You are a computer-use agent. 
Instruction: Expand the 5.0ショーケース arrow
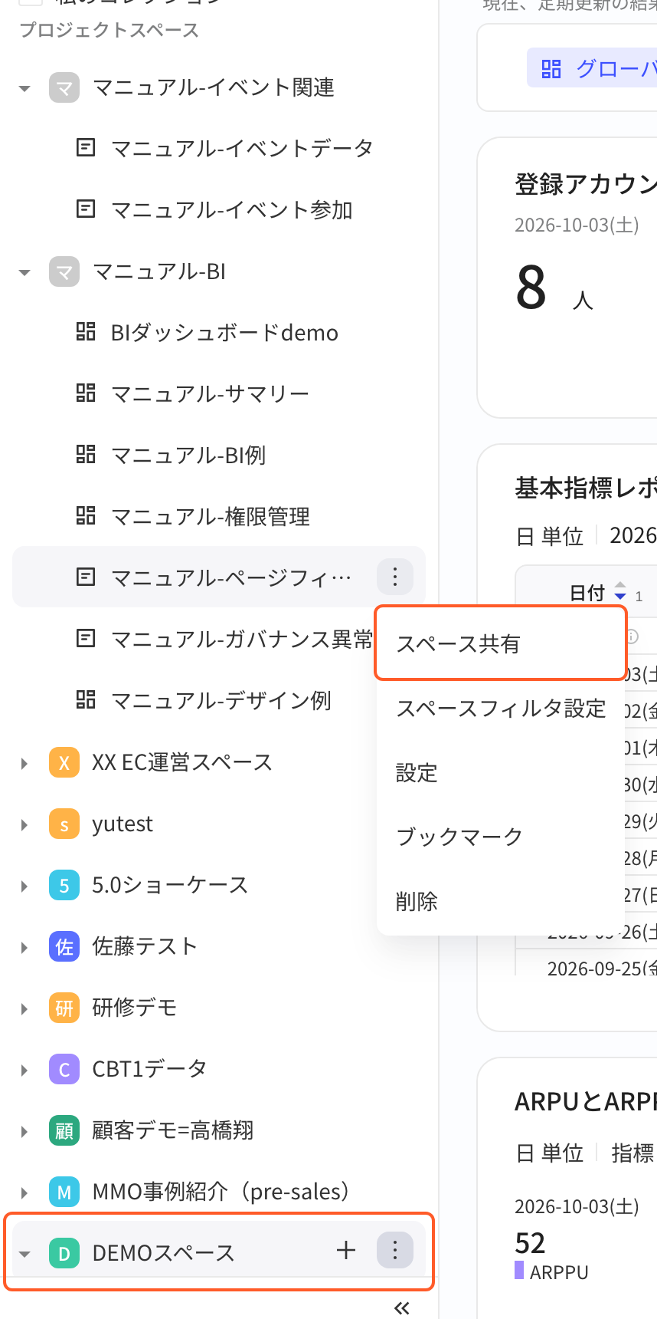pos(25,886)
